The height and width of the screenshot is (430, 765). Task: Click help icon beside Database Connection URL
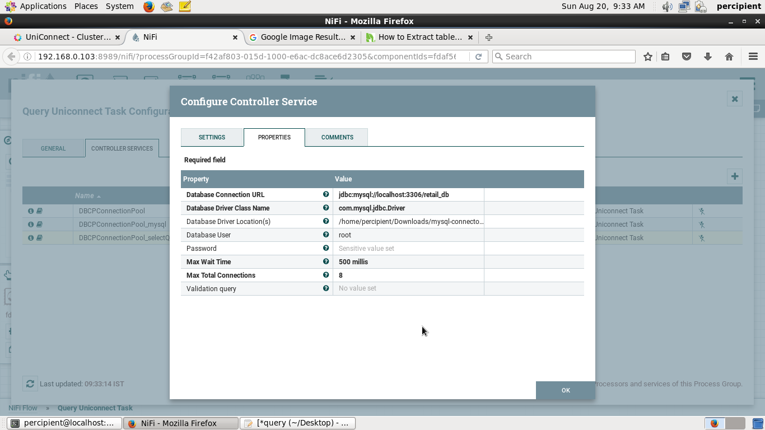coord(325,194)
